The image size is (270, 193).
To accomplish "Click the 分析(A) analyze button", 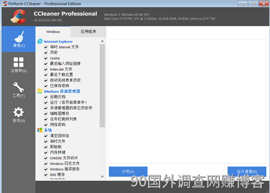I will pos(128,171).
